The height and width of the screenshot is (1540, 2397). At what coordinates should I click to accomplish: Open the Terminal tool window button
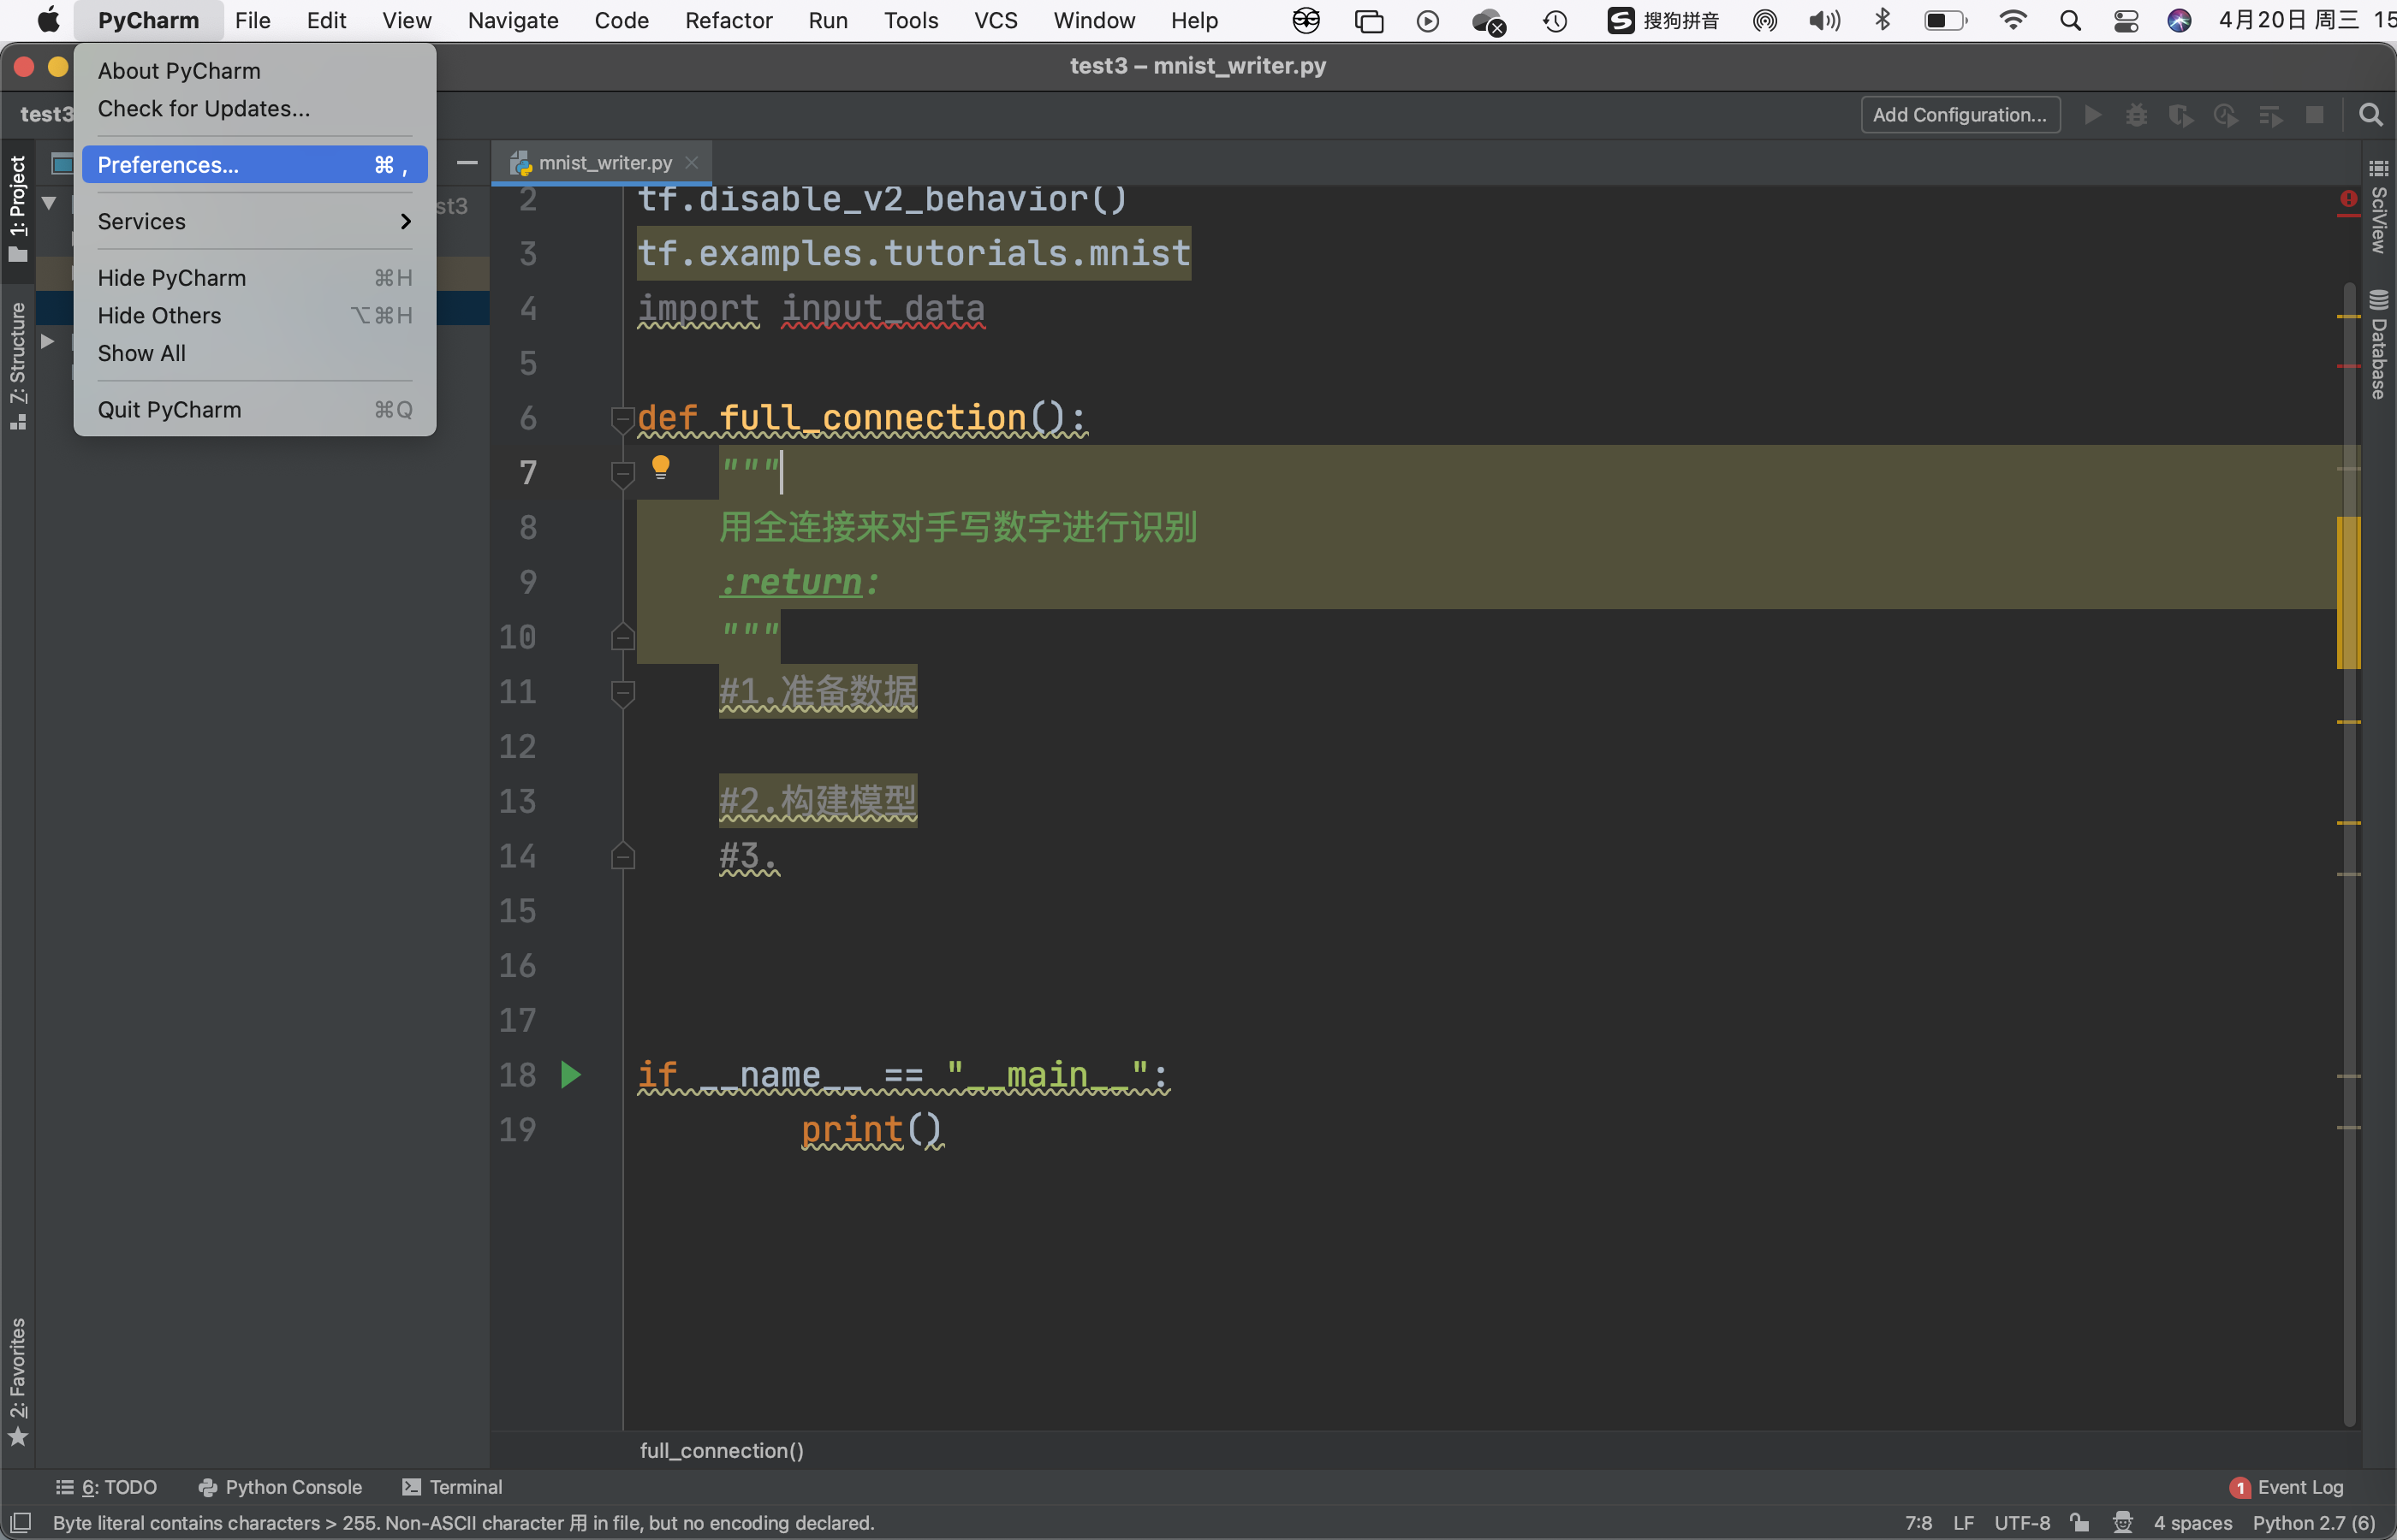tap(452, 1487)
